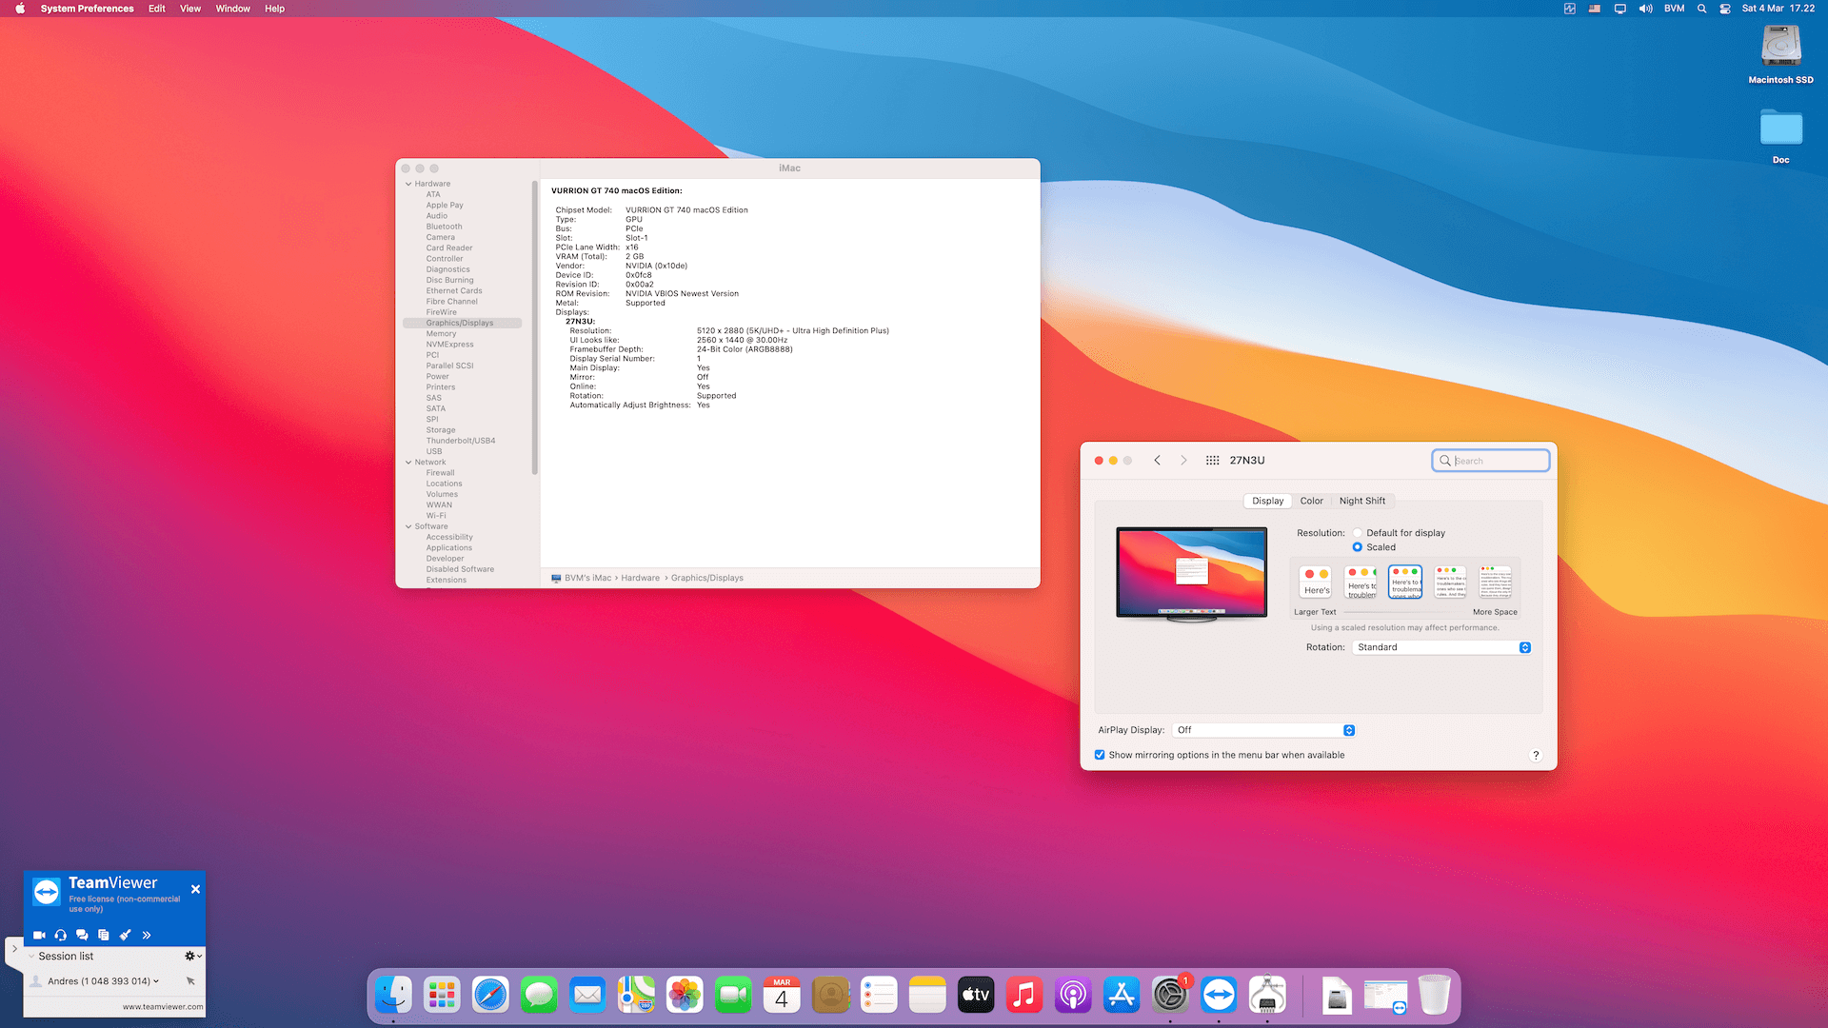Click Hardware in the path bar

pyautogui.click(x=640, y=578)
